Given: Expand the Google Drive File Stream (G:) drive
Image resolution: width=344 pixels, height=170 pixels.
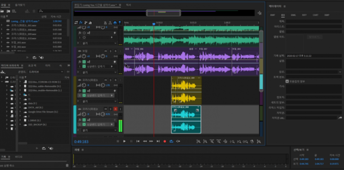Looking at the screenshot, I should pos(20,112).
